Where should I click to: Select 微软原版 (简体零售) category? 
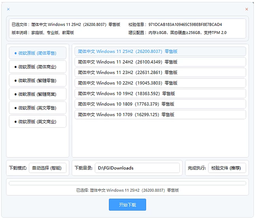click(37, 53)
